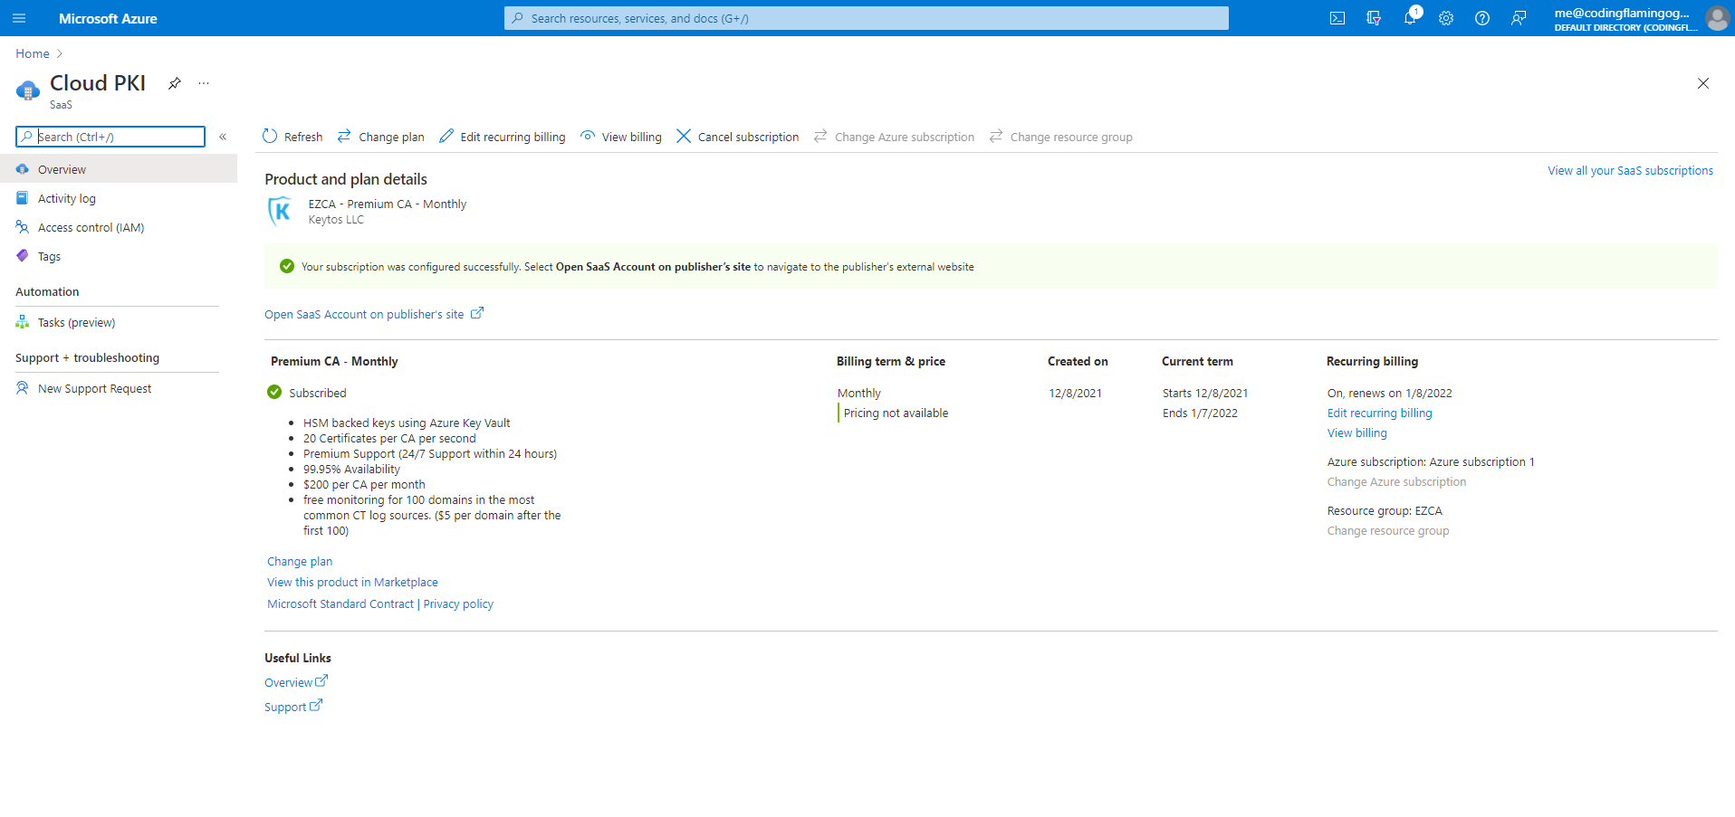This screenshot has height=817, width=1735.
Task: Click View billing in toolbar
Action: pyautogui.click(x=621, y=137)
